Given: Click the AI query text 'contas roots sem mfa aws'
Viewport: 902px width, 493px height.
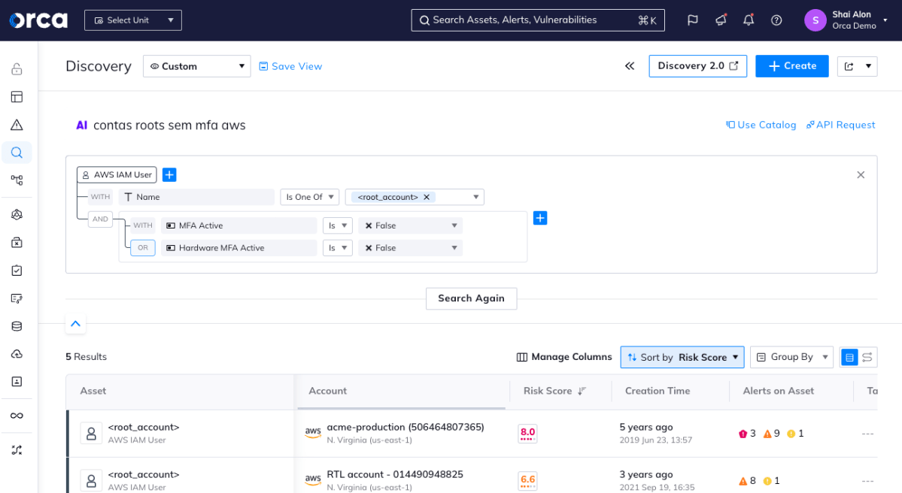Looking at the screenshot, I should coord(169,126).
